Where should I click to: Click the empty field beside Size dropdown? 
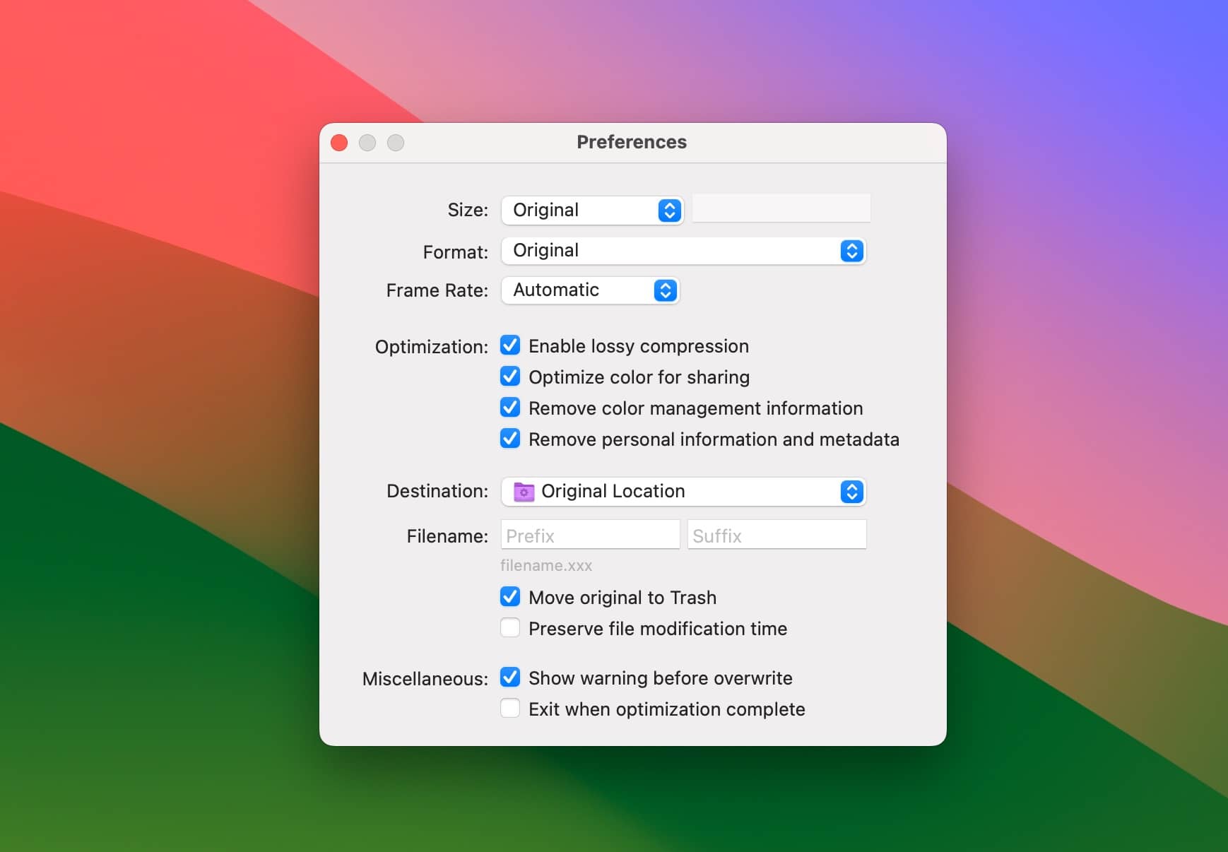click(x=781, y=209)
